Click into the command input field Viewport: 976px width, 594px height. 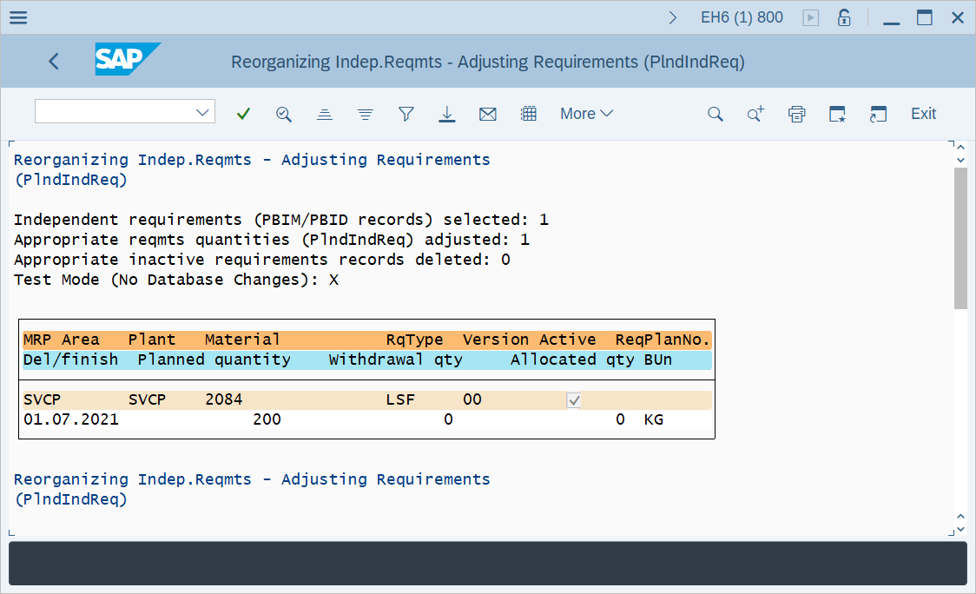(x=113, y=112)
